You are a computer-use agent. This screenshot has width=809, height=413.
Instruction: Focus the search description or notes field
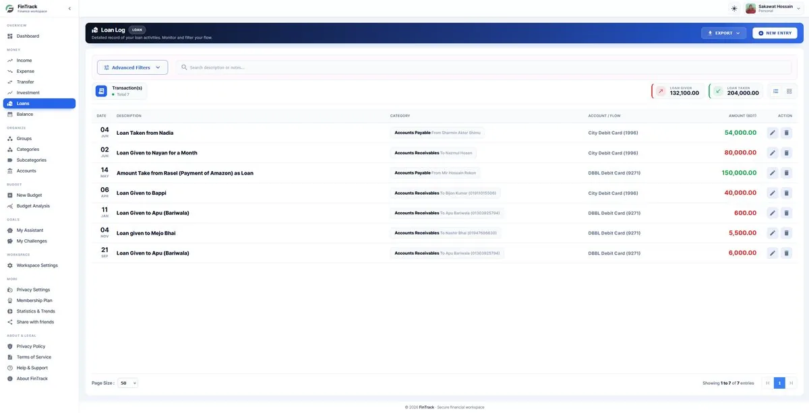click(484, 67)
